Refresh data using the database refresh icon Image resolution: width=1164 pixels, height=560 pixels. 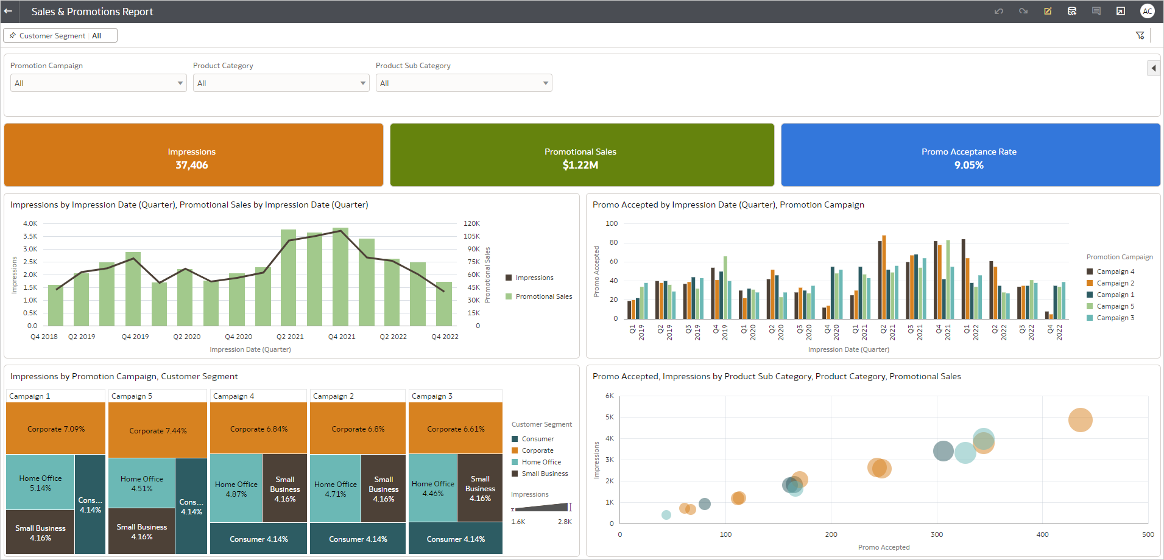pyautogui.click(x=1073, y=11)
